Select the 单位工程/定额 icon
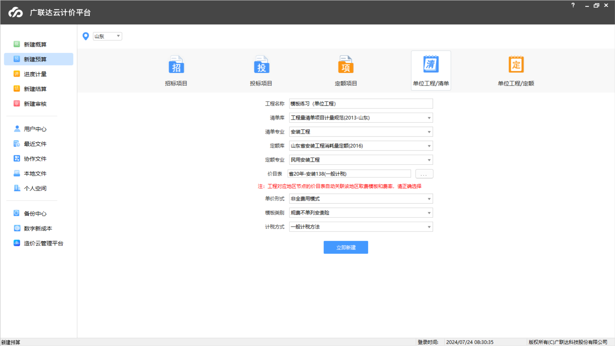 click(x=516, y=64)
